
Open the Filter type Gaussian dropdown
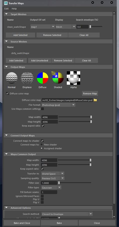pos(51,188)
